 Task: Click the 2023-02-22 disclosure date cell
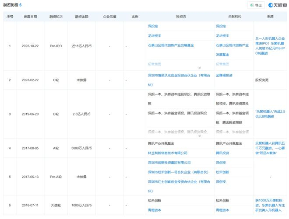[x=30, y=80]
